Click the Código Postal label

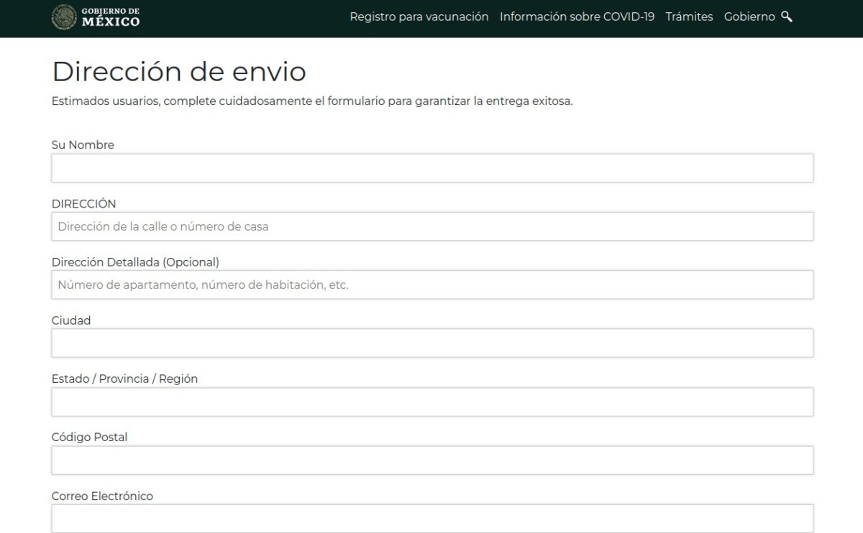point(90,437)
